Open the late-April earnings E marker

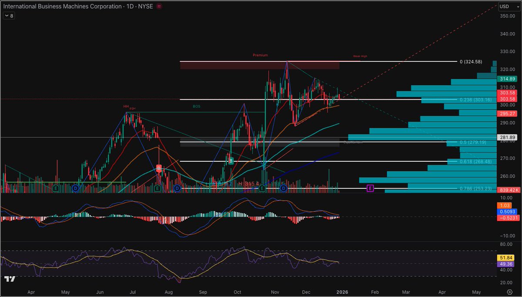(56, 188)
